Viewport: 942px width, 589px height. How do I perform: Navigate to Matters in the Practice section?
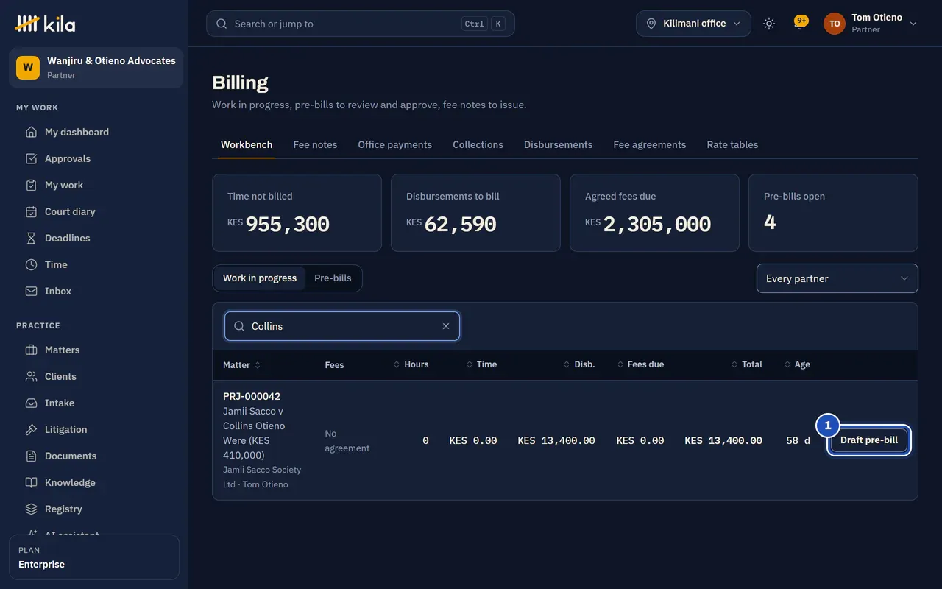click(94, 350)
